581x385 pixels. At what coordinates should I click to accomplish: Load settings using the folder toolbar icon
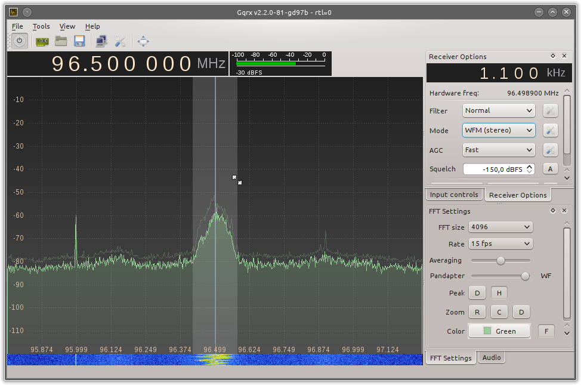(x=61, y=41)
